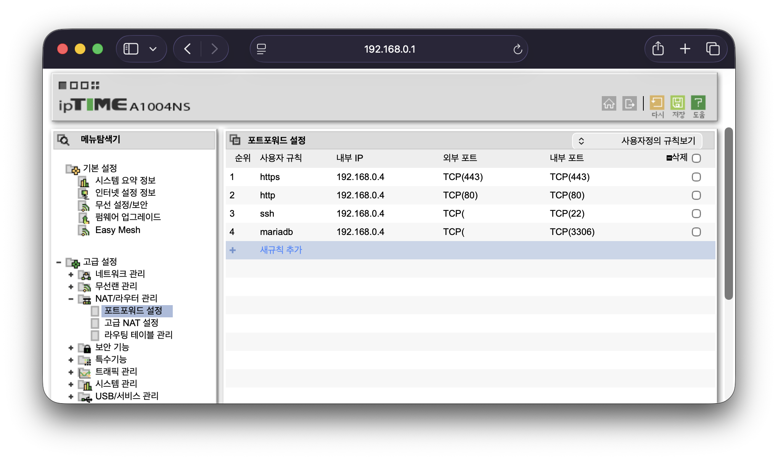This screenshot has width=778, height=460.
Task: Open Safari tab overview icon
Action: tap(712, 49)
